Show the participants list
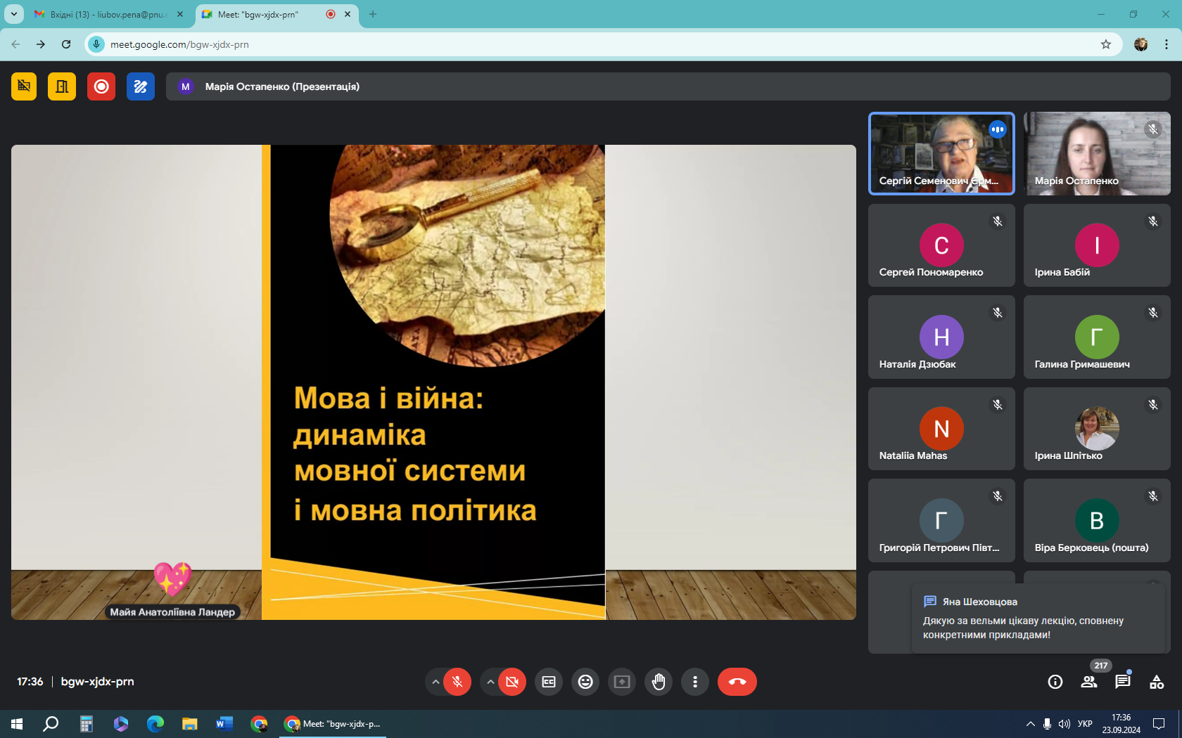 coord(1088,682)
